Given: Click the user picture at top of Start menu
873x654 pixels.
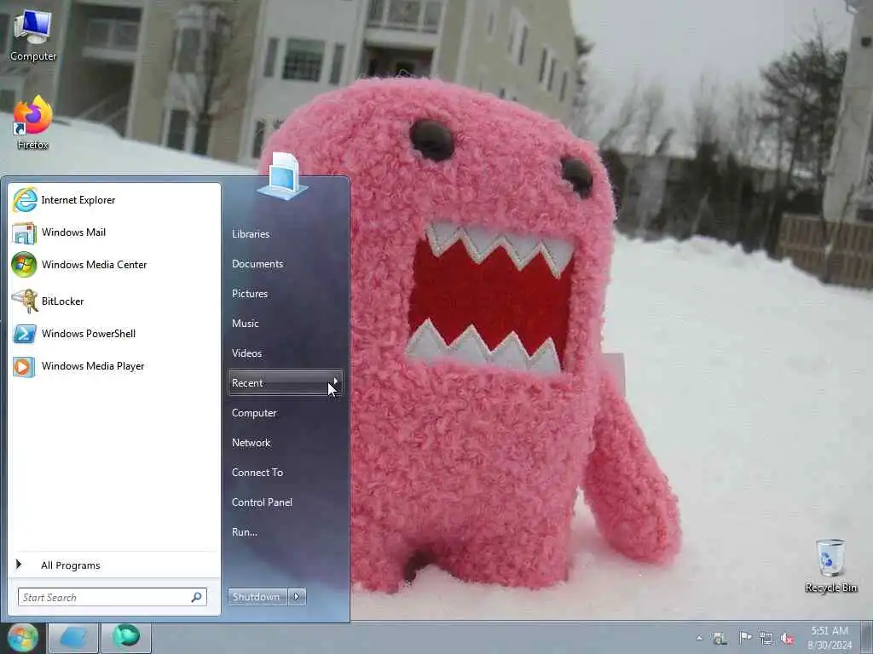Looking at the screenshot, I should 283,175.
